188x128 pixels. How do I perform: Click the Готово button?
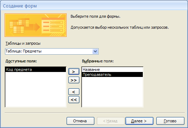[x=170, y=121]
